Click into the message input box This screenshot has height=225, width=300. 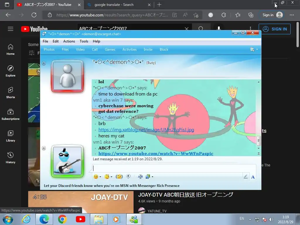point(174,168)
